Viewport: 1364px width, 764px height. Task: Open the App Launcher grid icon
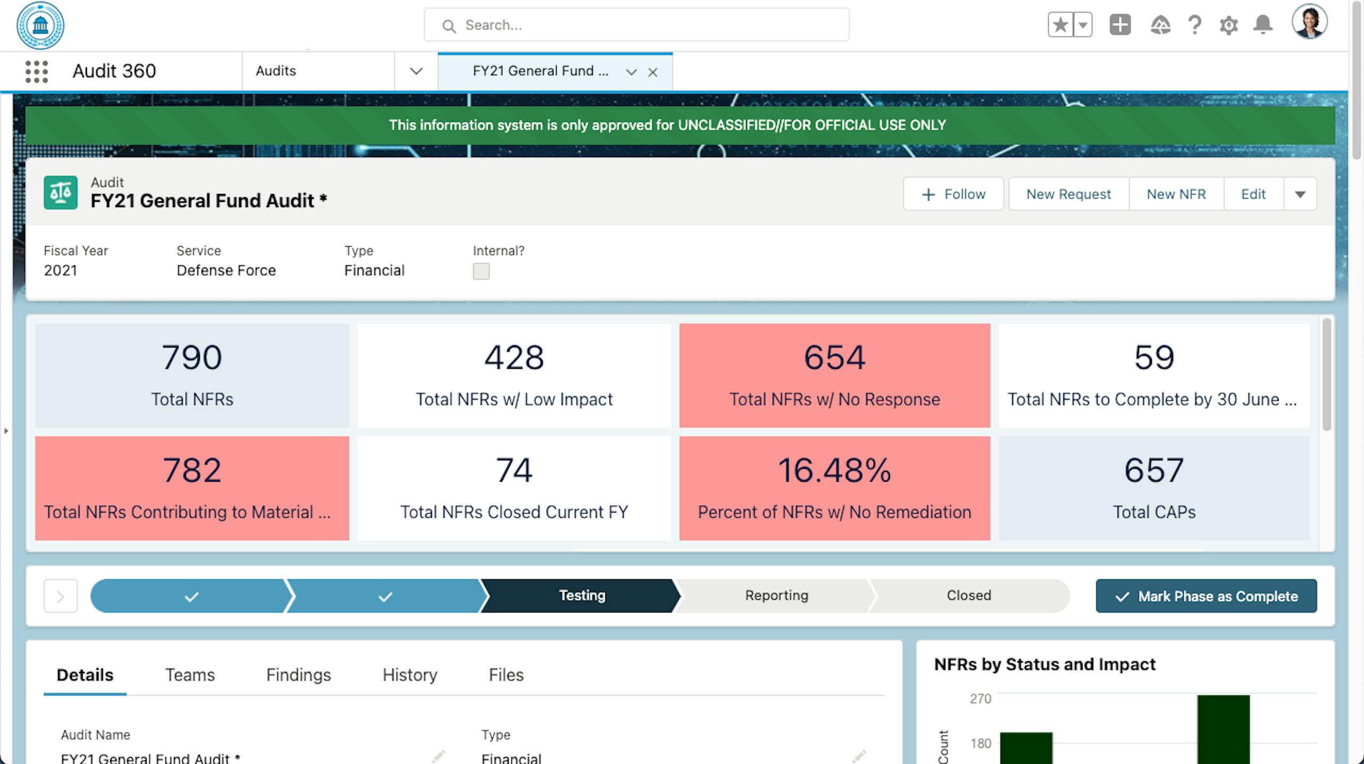pyautogui.click(x=36, y=71)
